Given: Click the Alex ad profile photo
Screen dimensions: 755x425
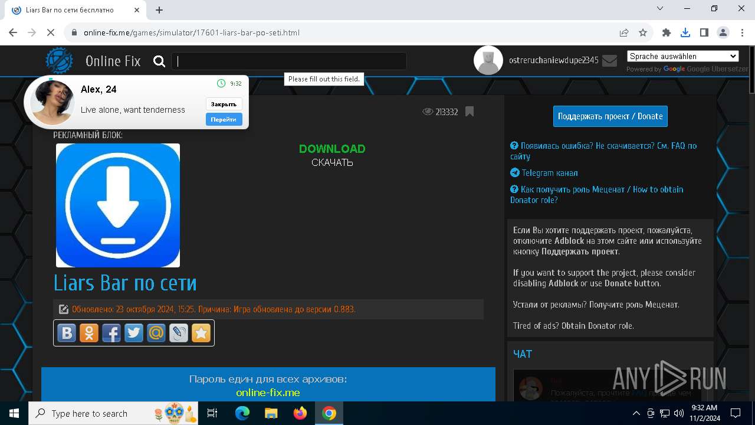Looking at the screenshot, I should point(52,102).
